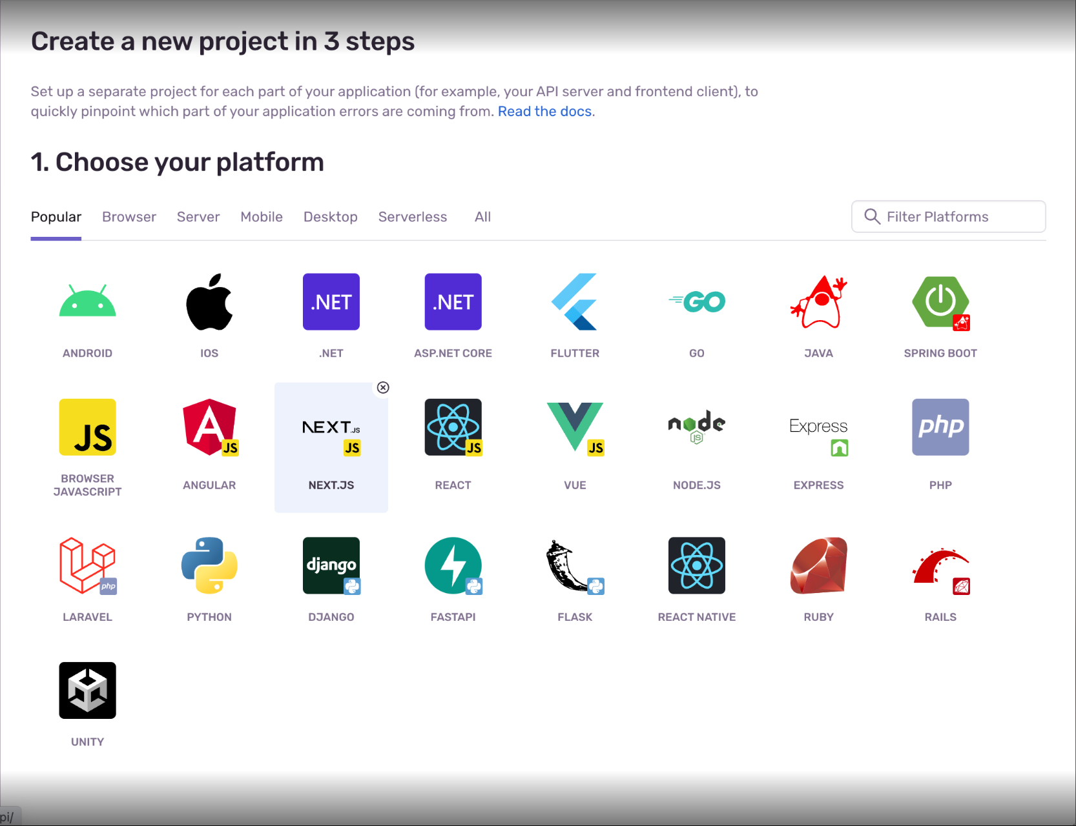
Task: Pick the .NET platform tile
Action: (331, 301)
